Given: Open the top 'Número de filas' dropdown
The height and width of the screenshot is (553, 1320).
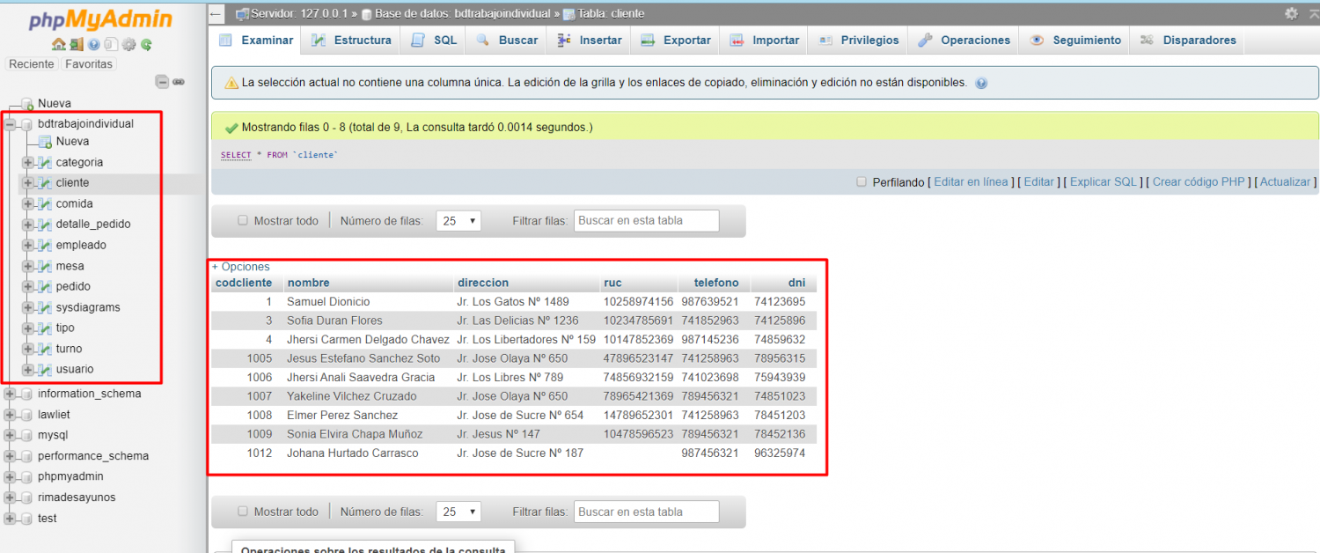Looking at the screenshot, I should pyautogui.click(x=458, y=221).
